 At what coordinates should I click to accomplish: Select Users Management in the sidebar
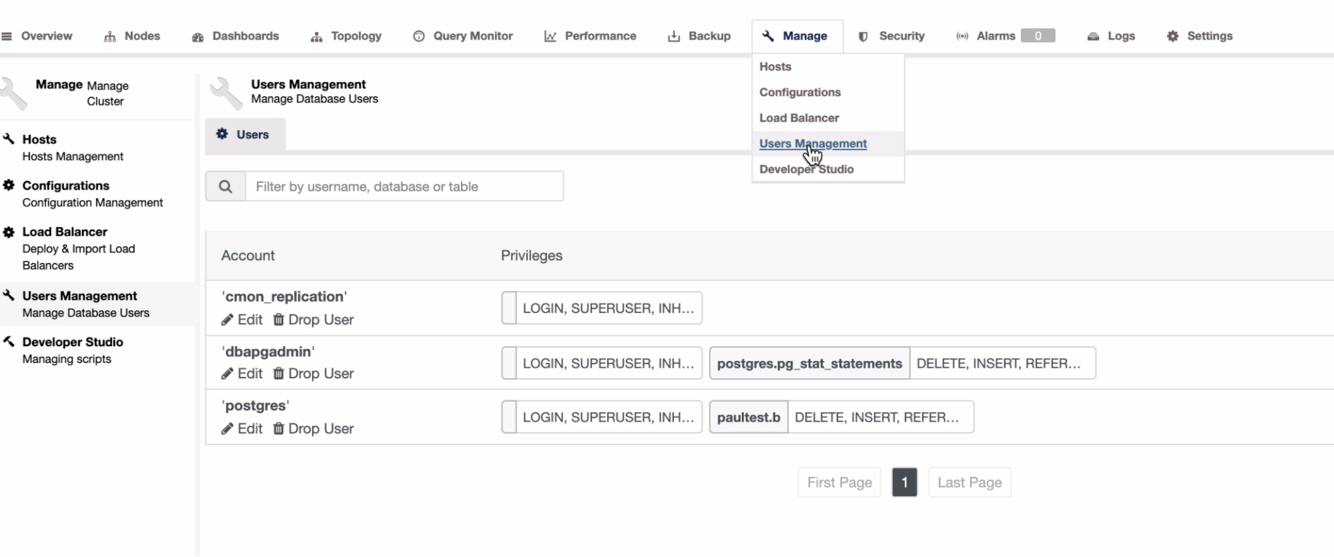85,304
